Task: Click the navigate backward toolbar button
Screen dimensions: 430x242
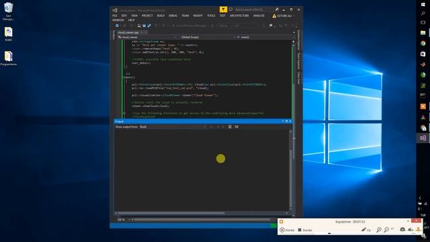Action: 117,26
